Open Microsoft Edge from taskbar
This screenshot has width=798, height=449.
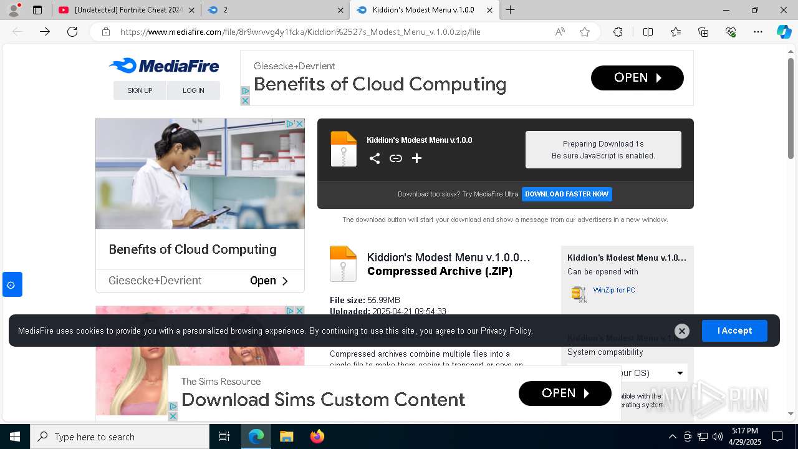(256, 437)
